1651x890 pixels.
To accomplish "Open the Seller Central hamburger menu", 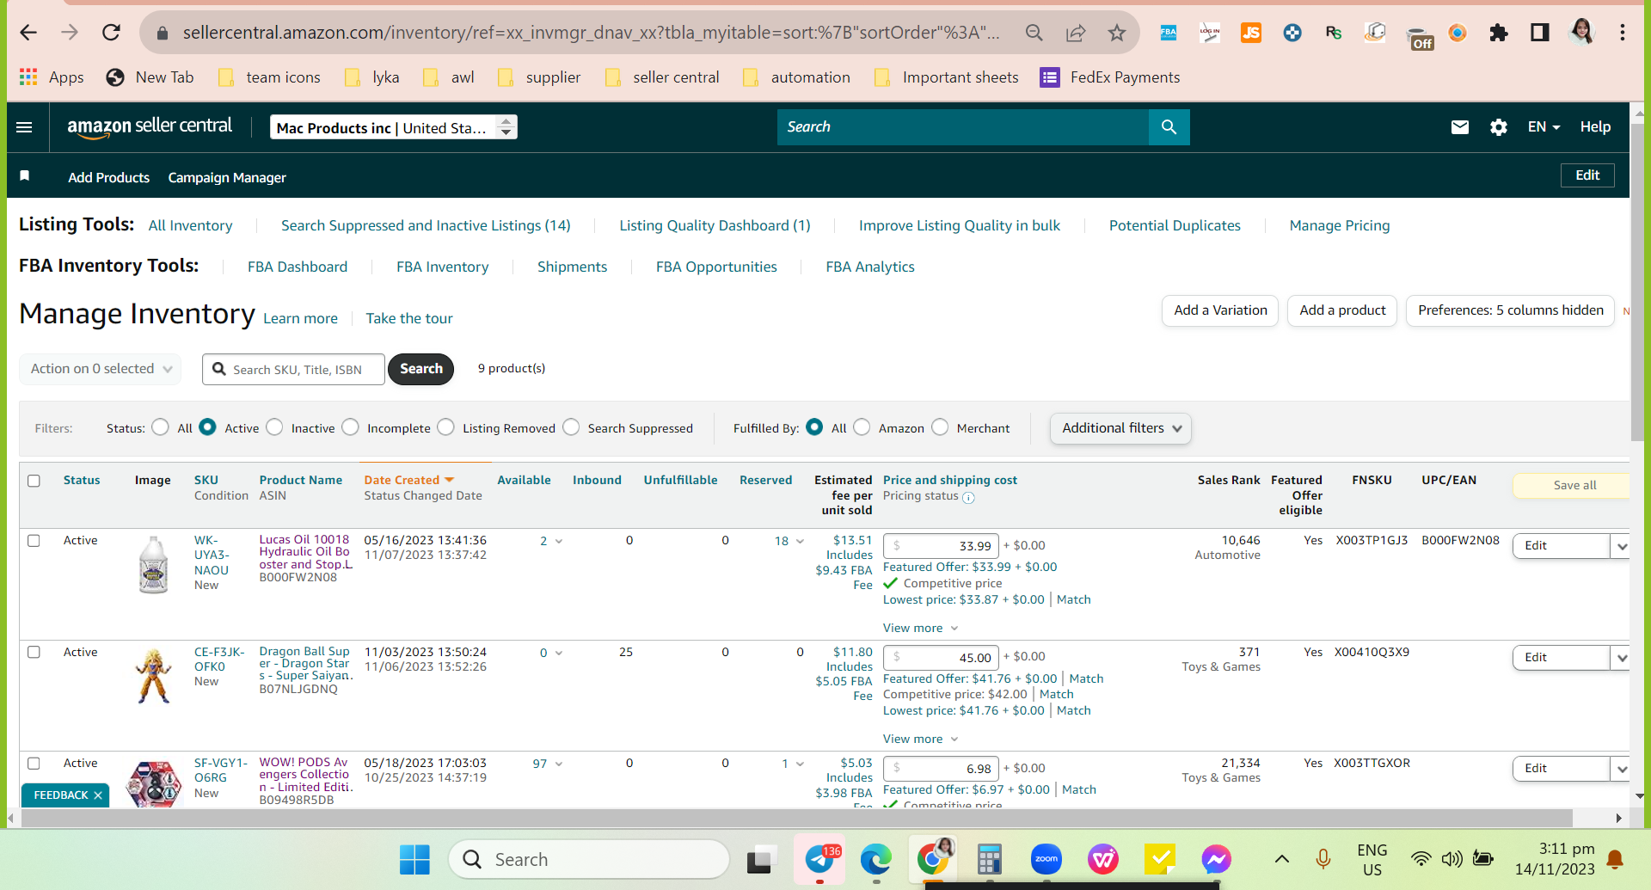I will click(x=24, y=127).
